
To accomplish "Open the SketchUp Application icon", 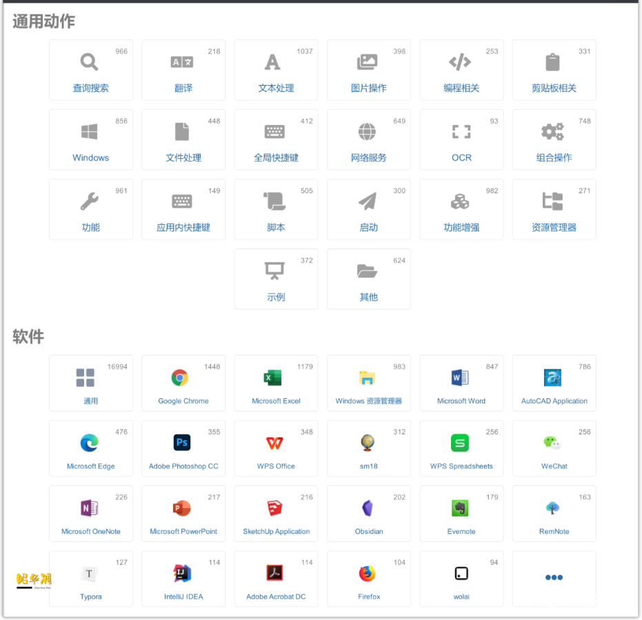I will (x=274, y=508).
